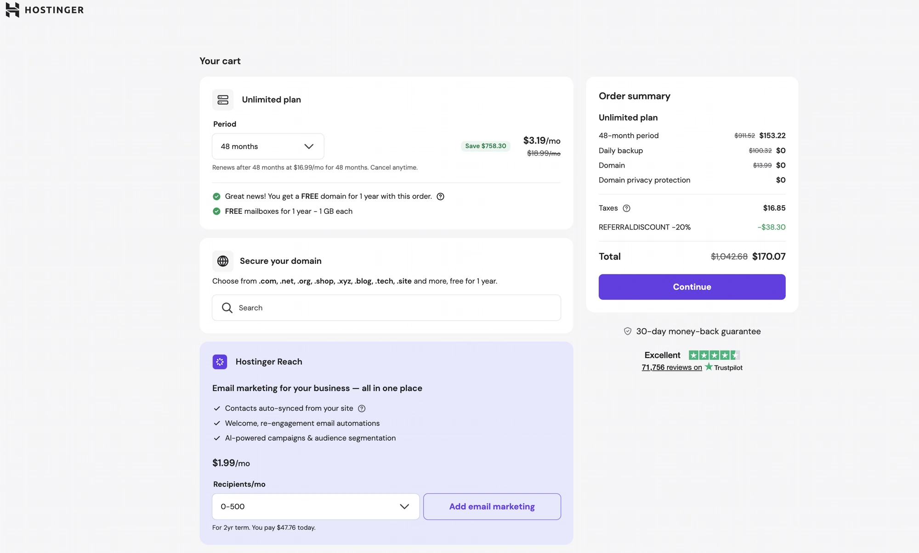Viewport: 919px width, 553px height.
Task: Click the green check beside FREE domain news
Action: (216, 196)
